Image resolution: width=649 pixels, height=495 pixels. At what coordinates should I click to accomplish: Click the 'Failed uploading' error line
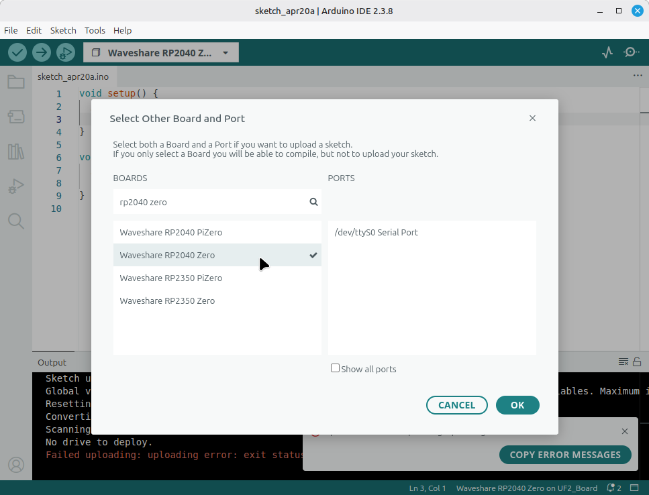174,455
